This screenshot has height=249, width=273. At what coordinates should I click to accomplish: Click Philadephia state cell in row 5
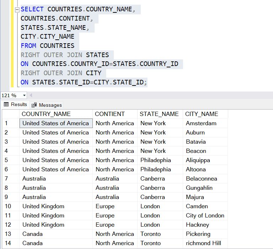point(160,160)
